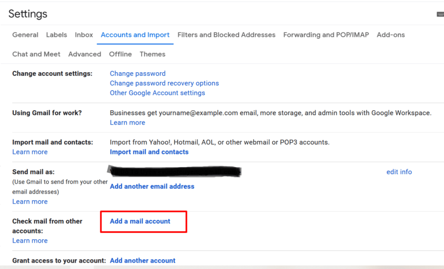Open the Labels tab

pos(56,35)
